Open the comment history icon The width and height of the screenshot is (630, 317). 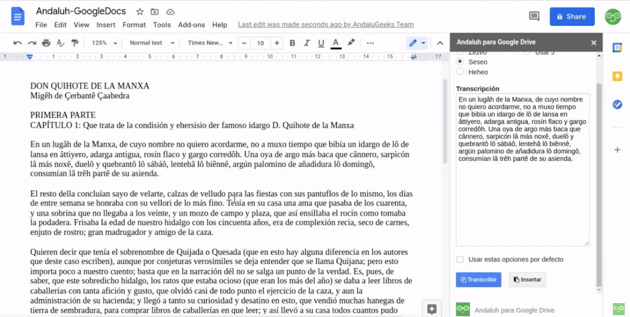click(534, 16)
